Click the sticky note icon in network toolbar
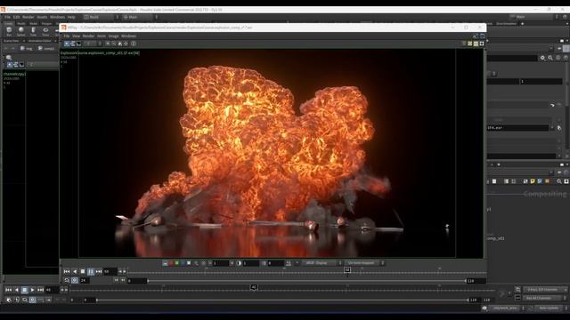Viewport: 570px width, 320px height. 533,181
